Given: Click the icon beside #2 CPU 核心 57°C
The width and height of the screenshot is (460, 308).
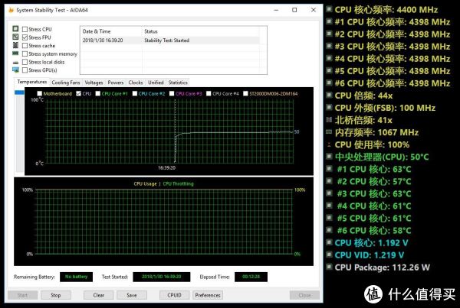Looking at the screenshot, I should click(x=329, y=181).
